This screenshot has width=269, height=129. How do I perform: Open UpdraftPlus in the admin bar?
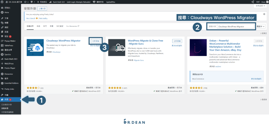[x=111, y=2]
